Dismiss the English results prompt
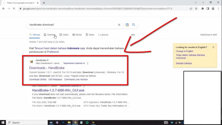222x125 pixels. click(213, 47)
